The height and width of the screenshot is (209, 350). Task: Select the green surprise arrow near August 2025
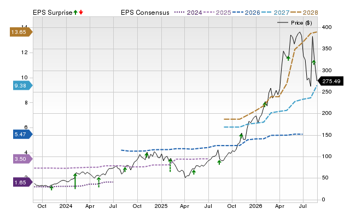[219, 162]
